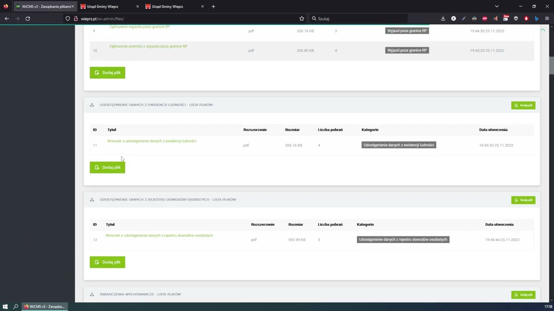Click the icon beside the Ewidencji ludności heading
The height and width of the screenshot is (311, 554).
pyautogui.click(x=92, y=105)
